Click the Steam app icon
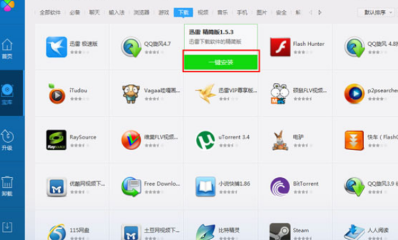The height and width of the screenshot is (240, 398). tap(280, 231)
